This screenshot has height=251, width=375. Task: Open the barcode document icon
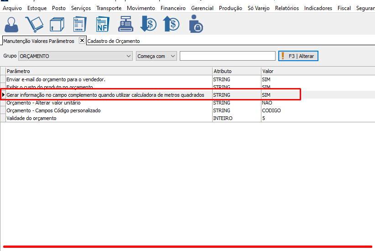click(x=80, y=24)
